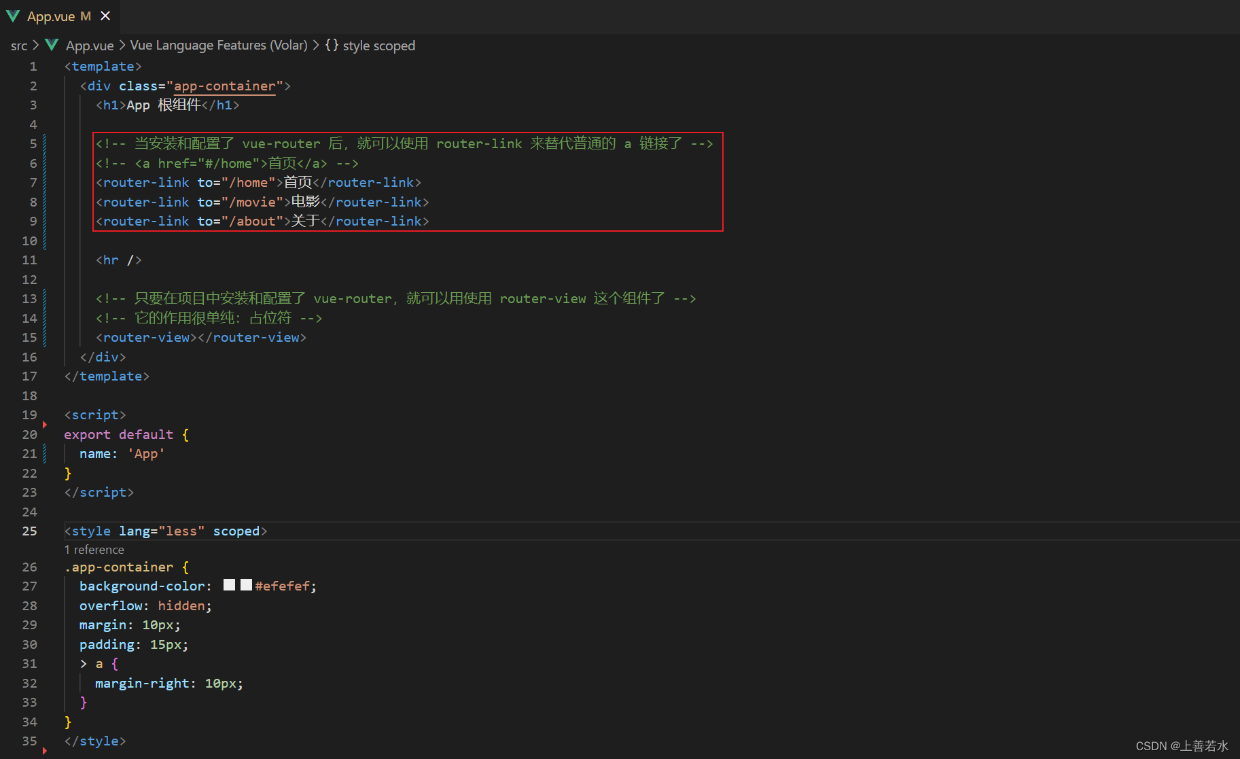Close the App.vue editor tab

pyautogui.click(x=105, y=16)
